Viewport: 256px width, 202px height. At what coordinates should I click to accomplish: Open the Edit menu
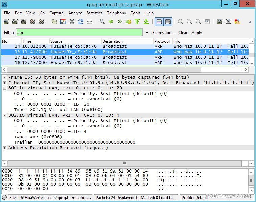point(18,13)
